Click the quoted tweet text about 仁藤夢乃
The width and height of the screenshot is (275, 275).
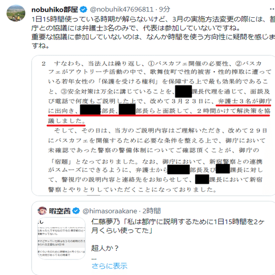178,226
